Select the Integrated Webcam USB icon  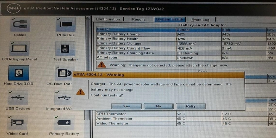point(63,98)
